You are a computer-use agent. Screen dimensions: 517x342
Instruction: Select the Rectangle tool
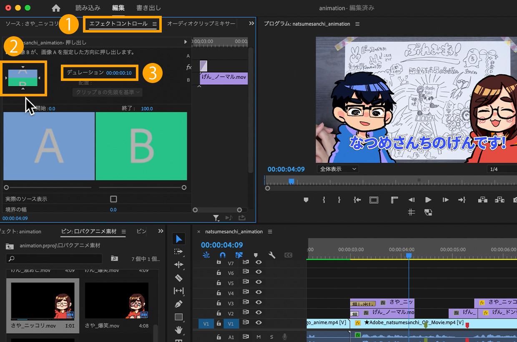pos(178,317)
